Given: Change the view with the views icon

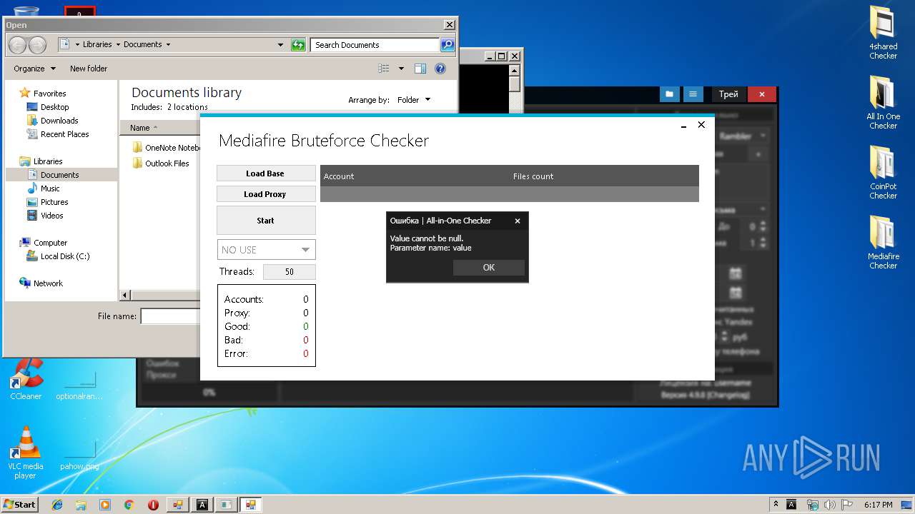Looking at the screenshot, I should point(384,69).
